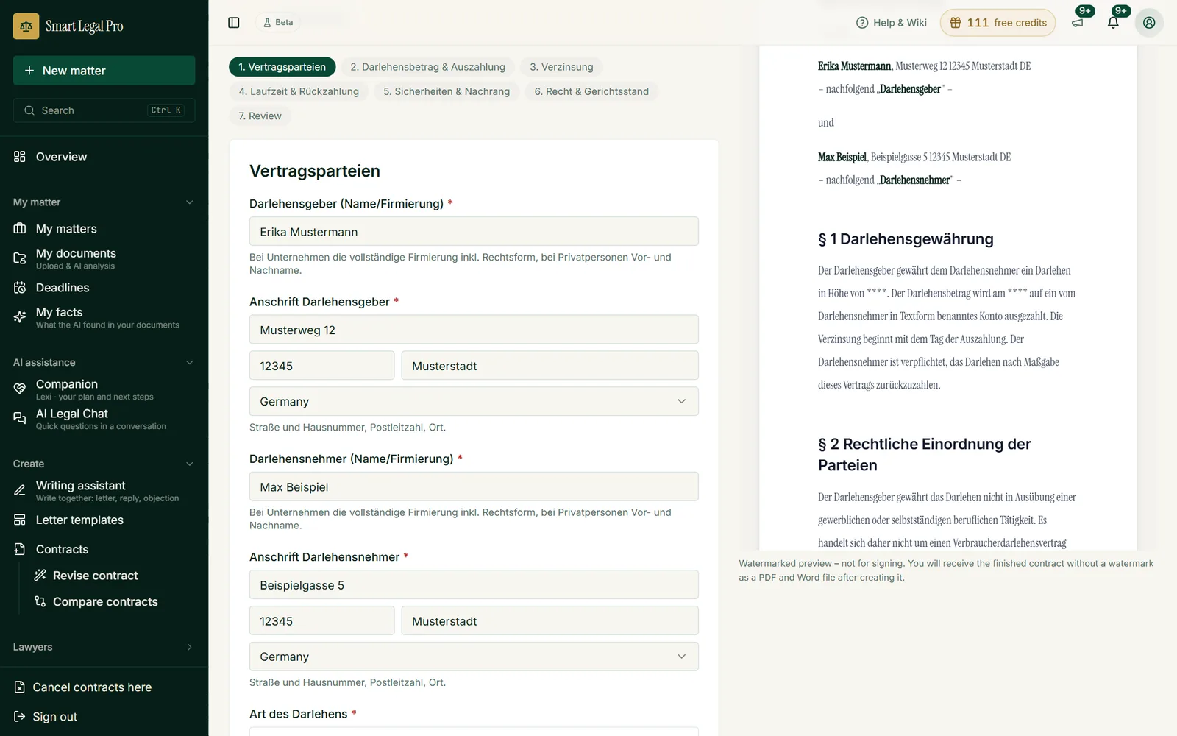The width and height of the screenshot is (1177, 736).
Task: Click the Beispielgasse 5 address field
Action: [x=474, y=585]
